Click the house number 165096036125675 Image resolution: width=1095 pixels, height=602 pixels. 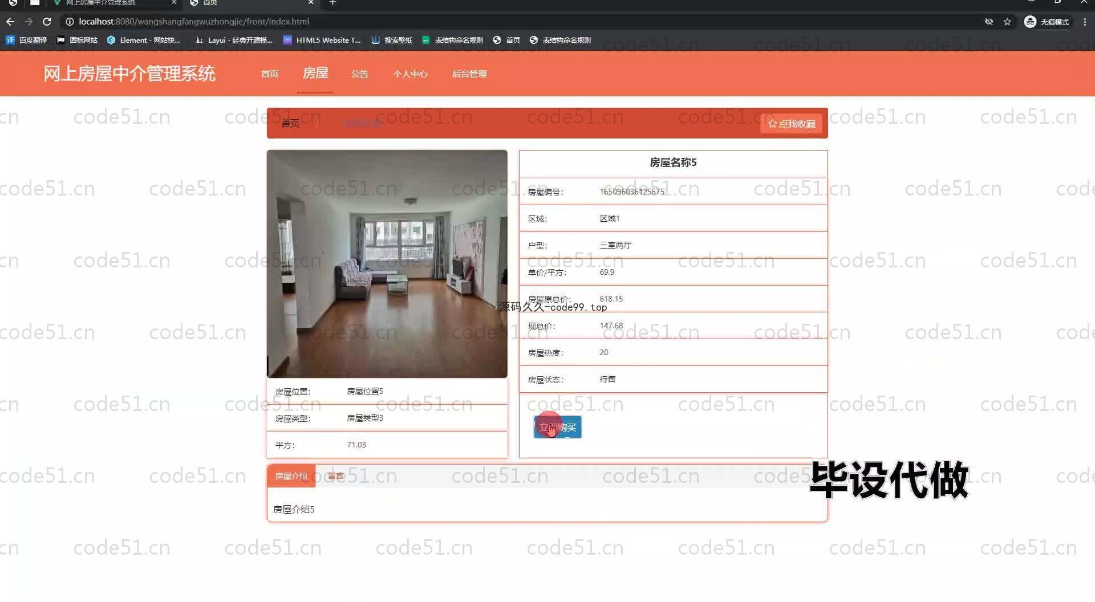click(632, 192)
